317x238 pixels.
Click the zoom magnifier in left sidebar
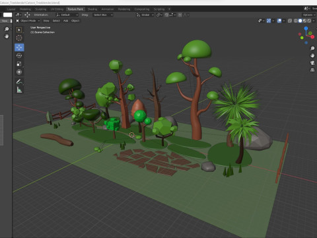(x=7, y=29)
